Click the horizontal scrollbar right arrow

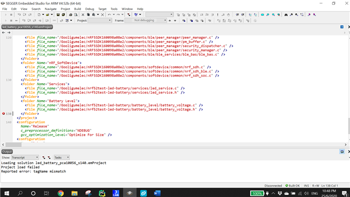[x=346, y=144]
